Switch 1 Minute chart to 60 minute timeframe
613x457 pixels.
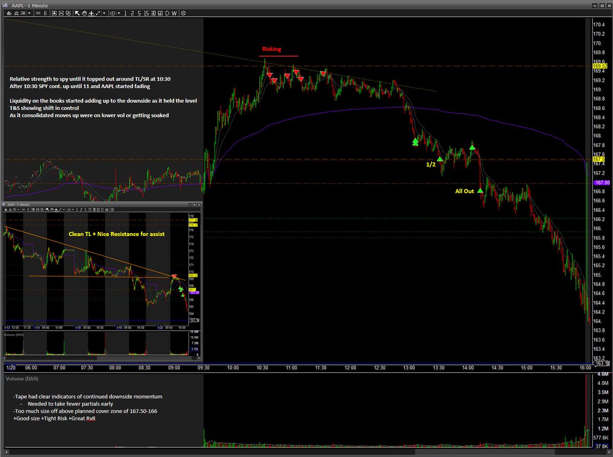160,13
